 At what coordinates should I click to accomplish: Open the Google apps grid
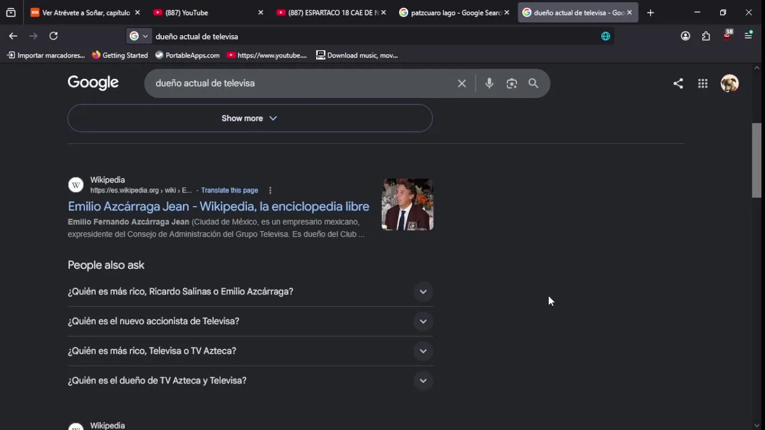[703, 84]
